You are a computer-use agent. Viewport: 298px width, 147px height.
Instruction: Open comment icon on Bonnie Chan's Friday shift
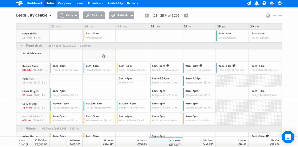point(201,66)
